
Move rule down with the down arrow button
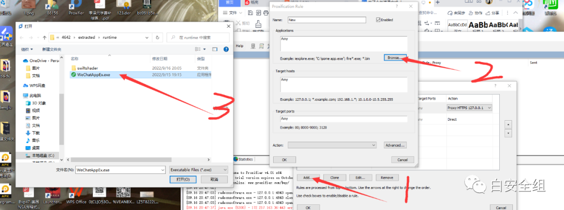508,133
